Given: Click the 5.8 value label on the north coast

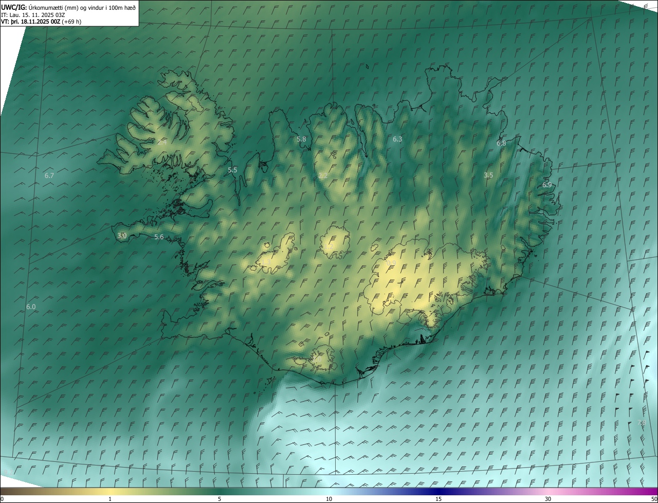Looking at the screenshot, I should pos(301,139).
